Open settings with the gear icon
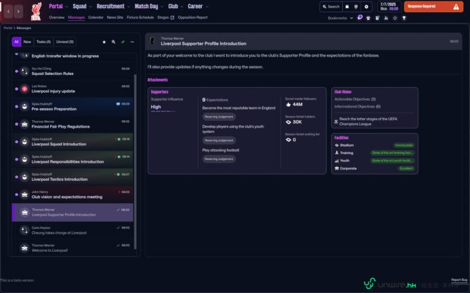The image size is (470, 293). [366, 7]
